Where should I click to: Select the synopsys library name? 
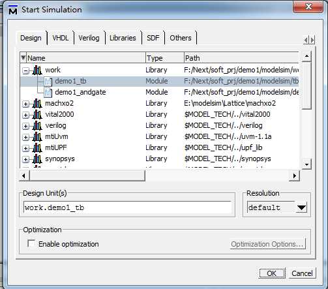point(60,159)
